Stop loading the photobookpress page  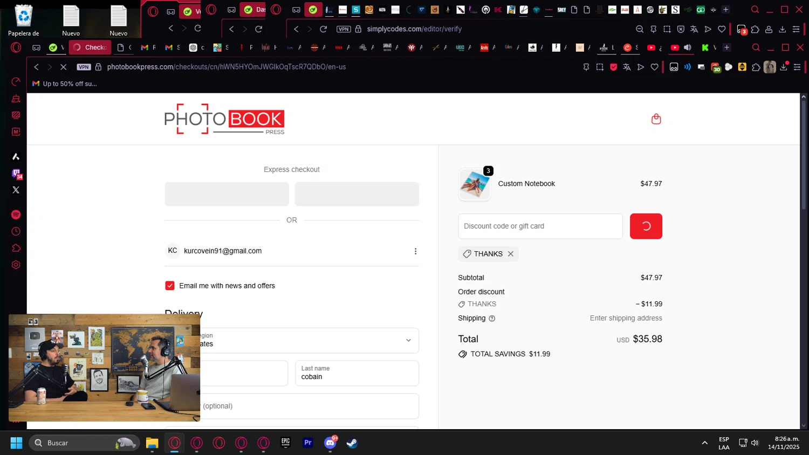tap(63, 67)
